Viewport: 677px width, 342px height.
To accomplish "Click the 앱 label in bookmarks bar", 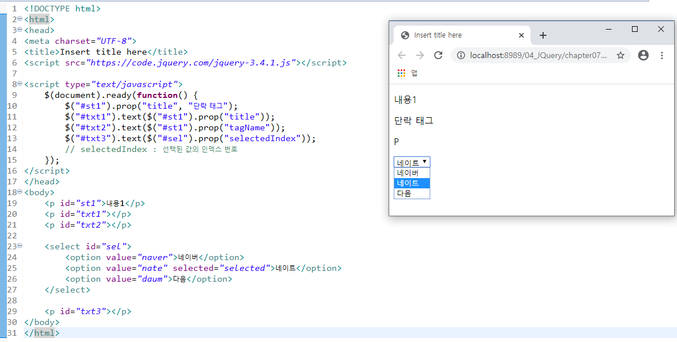I will pyautogui.click(x=414, y=73).
